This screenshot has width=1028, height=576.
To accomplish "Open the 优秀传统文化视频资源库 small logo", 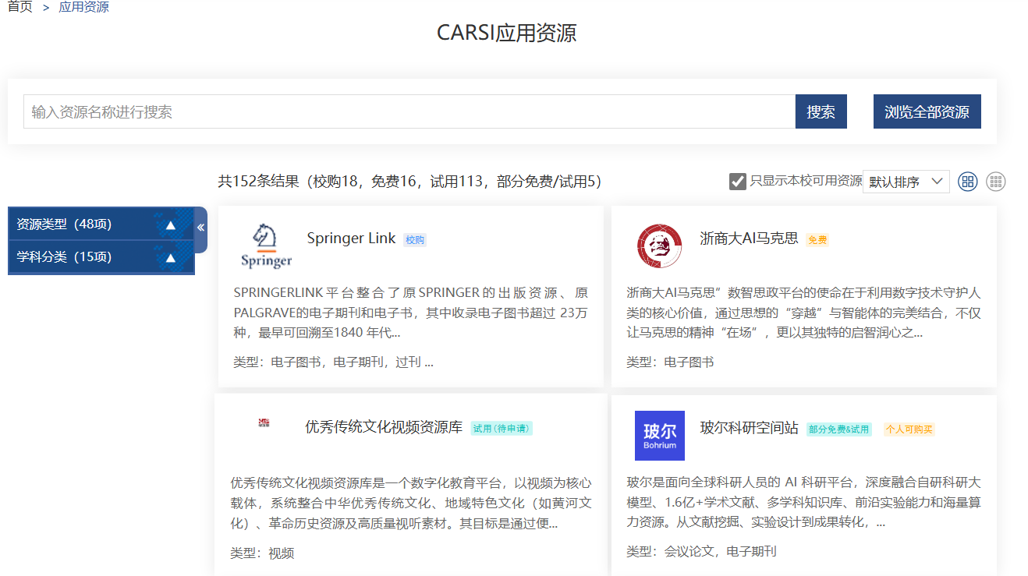I will [264, 423].
